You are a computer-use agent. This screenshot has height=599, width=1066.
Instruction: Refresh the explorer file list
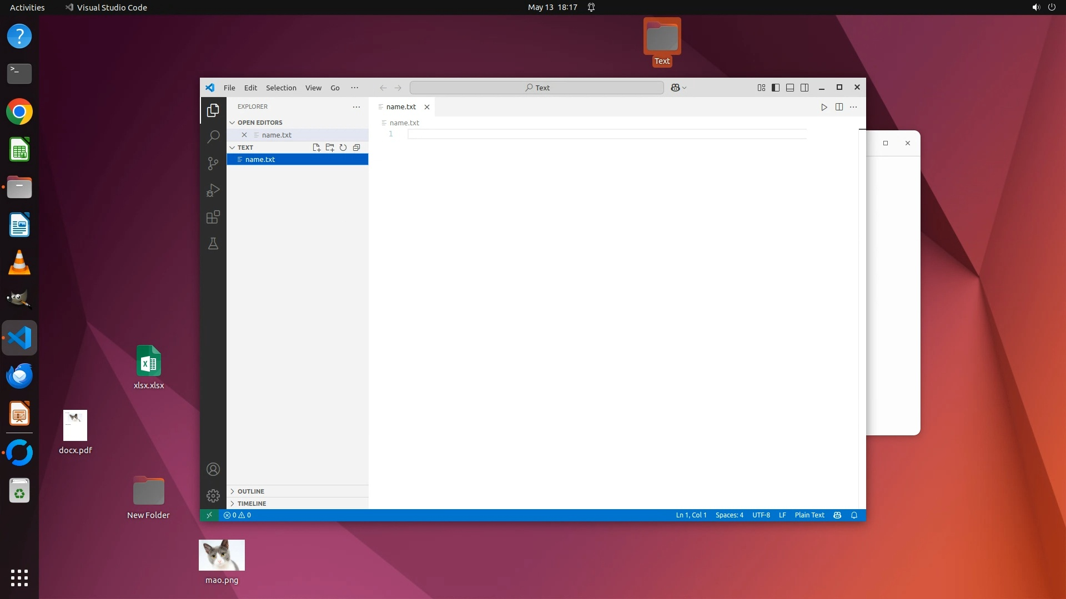click(343, 148)
